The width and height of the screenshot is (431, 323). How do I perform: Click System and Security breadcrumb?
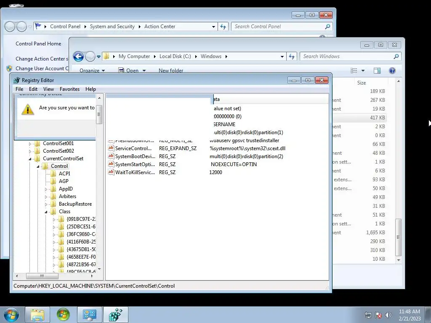tap(112, 26)
